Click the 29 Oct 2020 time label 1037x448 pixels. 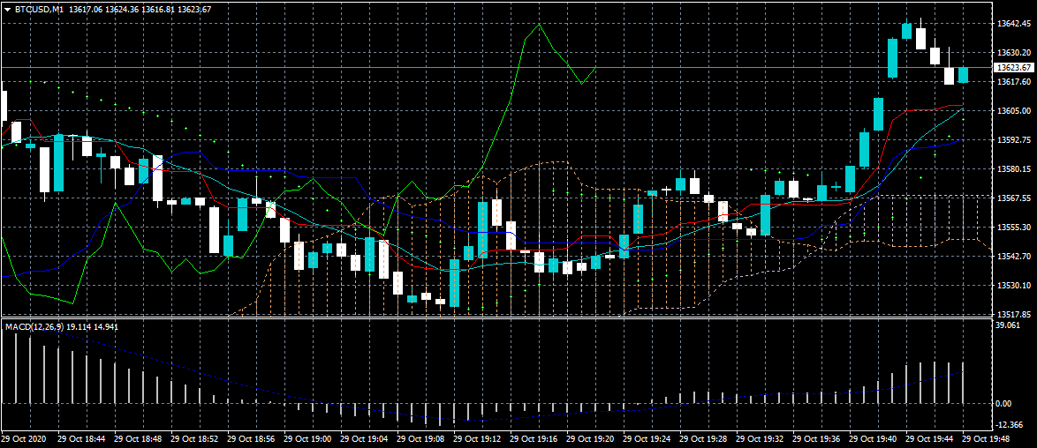[25, 439]
